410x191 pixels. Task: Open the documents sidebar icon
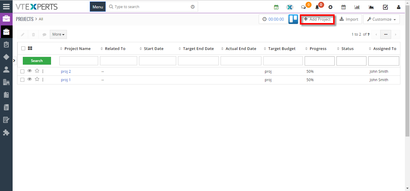point(6,107)
